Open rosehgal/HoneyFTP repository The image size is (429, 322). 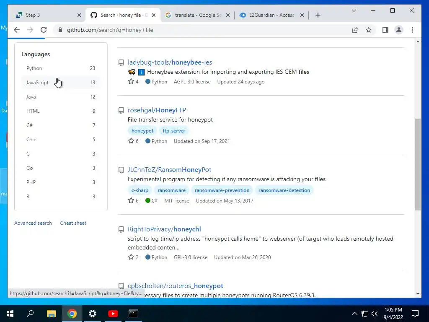(157, 110)
